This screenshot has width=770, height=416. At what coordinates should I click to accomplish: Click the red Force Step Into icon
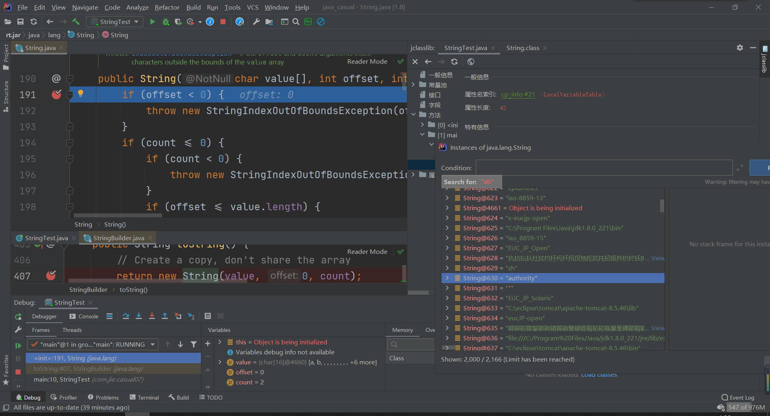coord(152,316)
